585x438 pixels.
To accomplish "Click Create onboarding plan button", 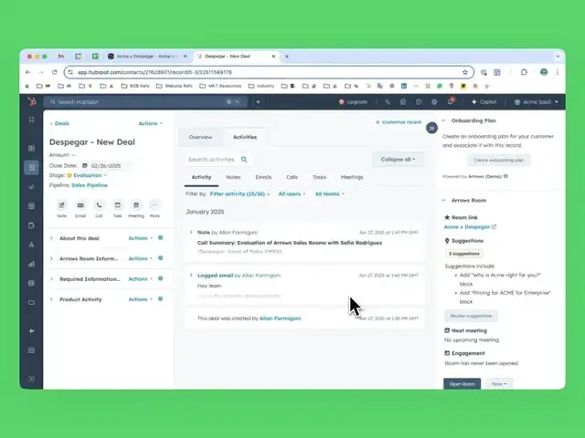I will [x=499, y=161].
